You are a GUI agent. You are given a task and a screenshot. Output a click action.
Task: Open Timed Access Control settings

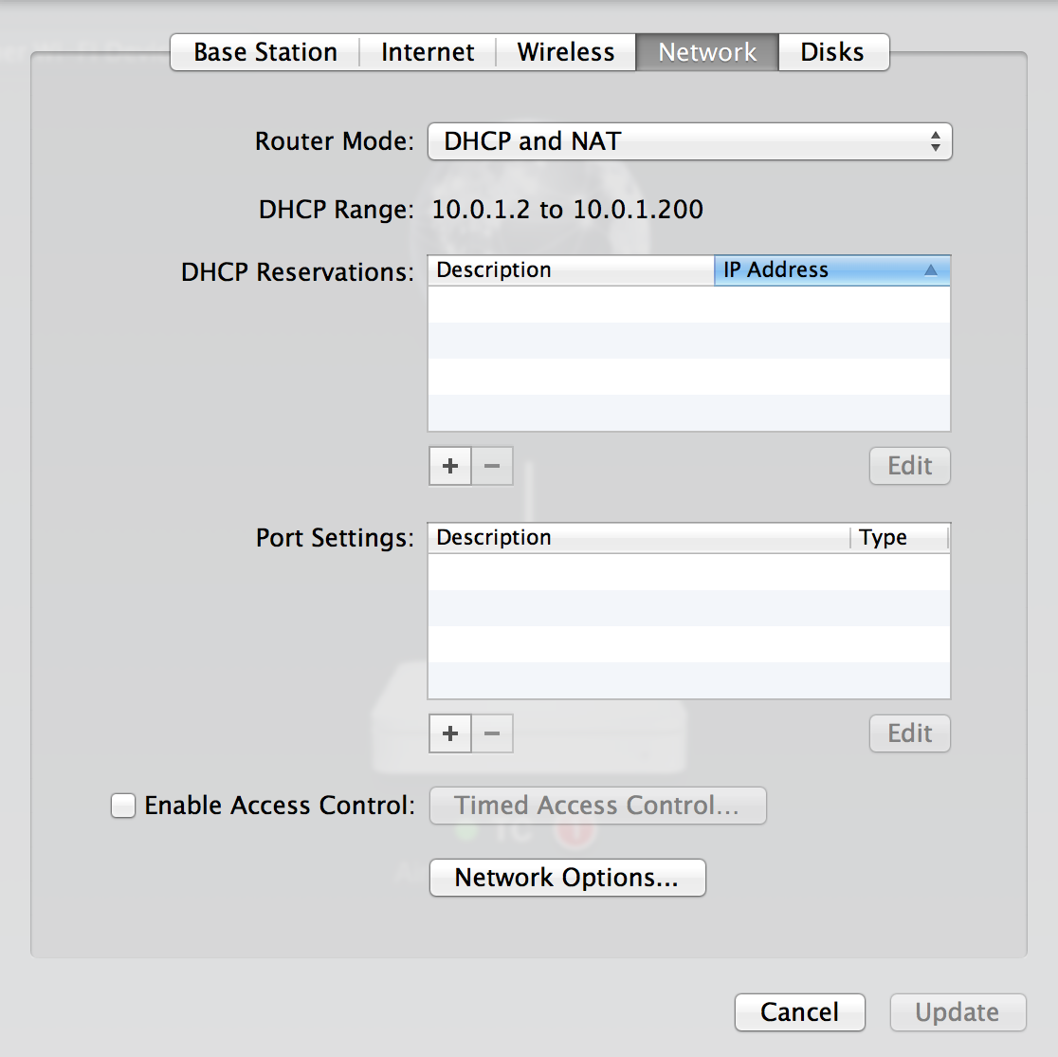coord(598,806)
